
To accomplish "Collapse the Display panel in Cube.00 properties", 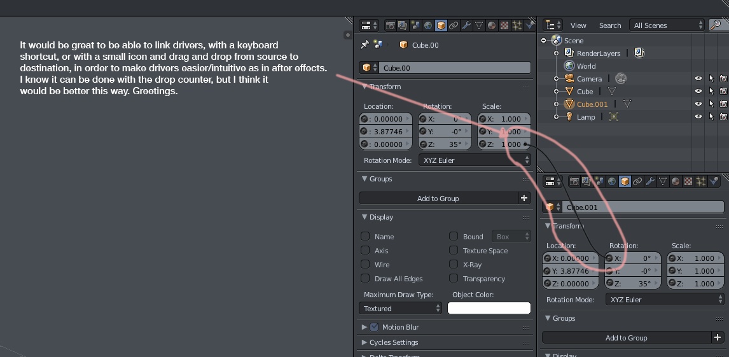I will click(x=364, y=217).
